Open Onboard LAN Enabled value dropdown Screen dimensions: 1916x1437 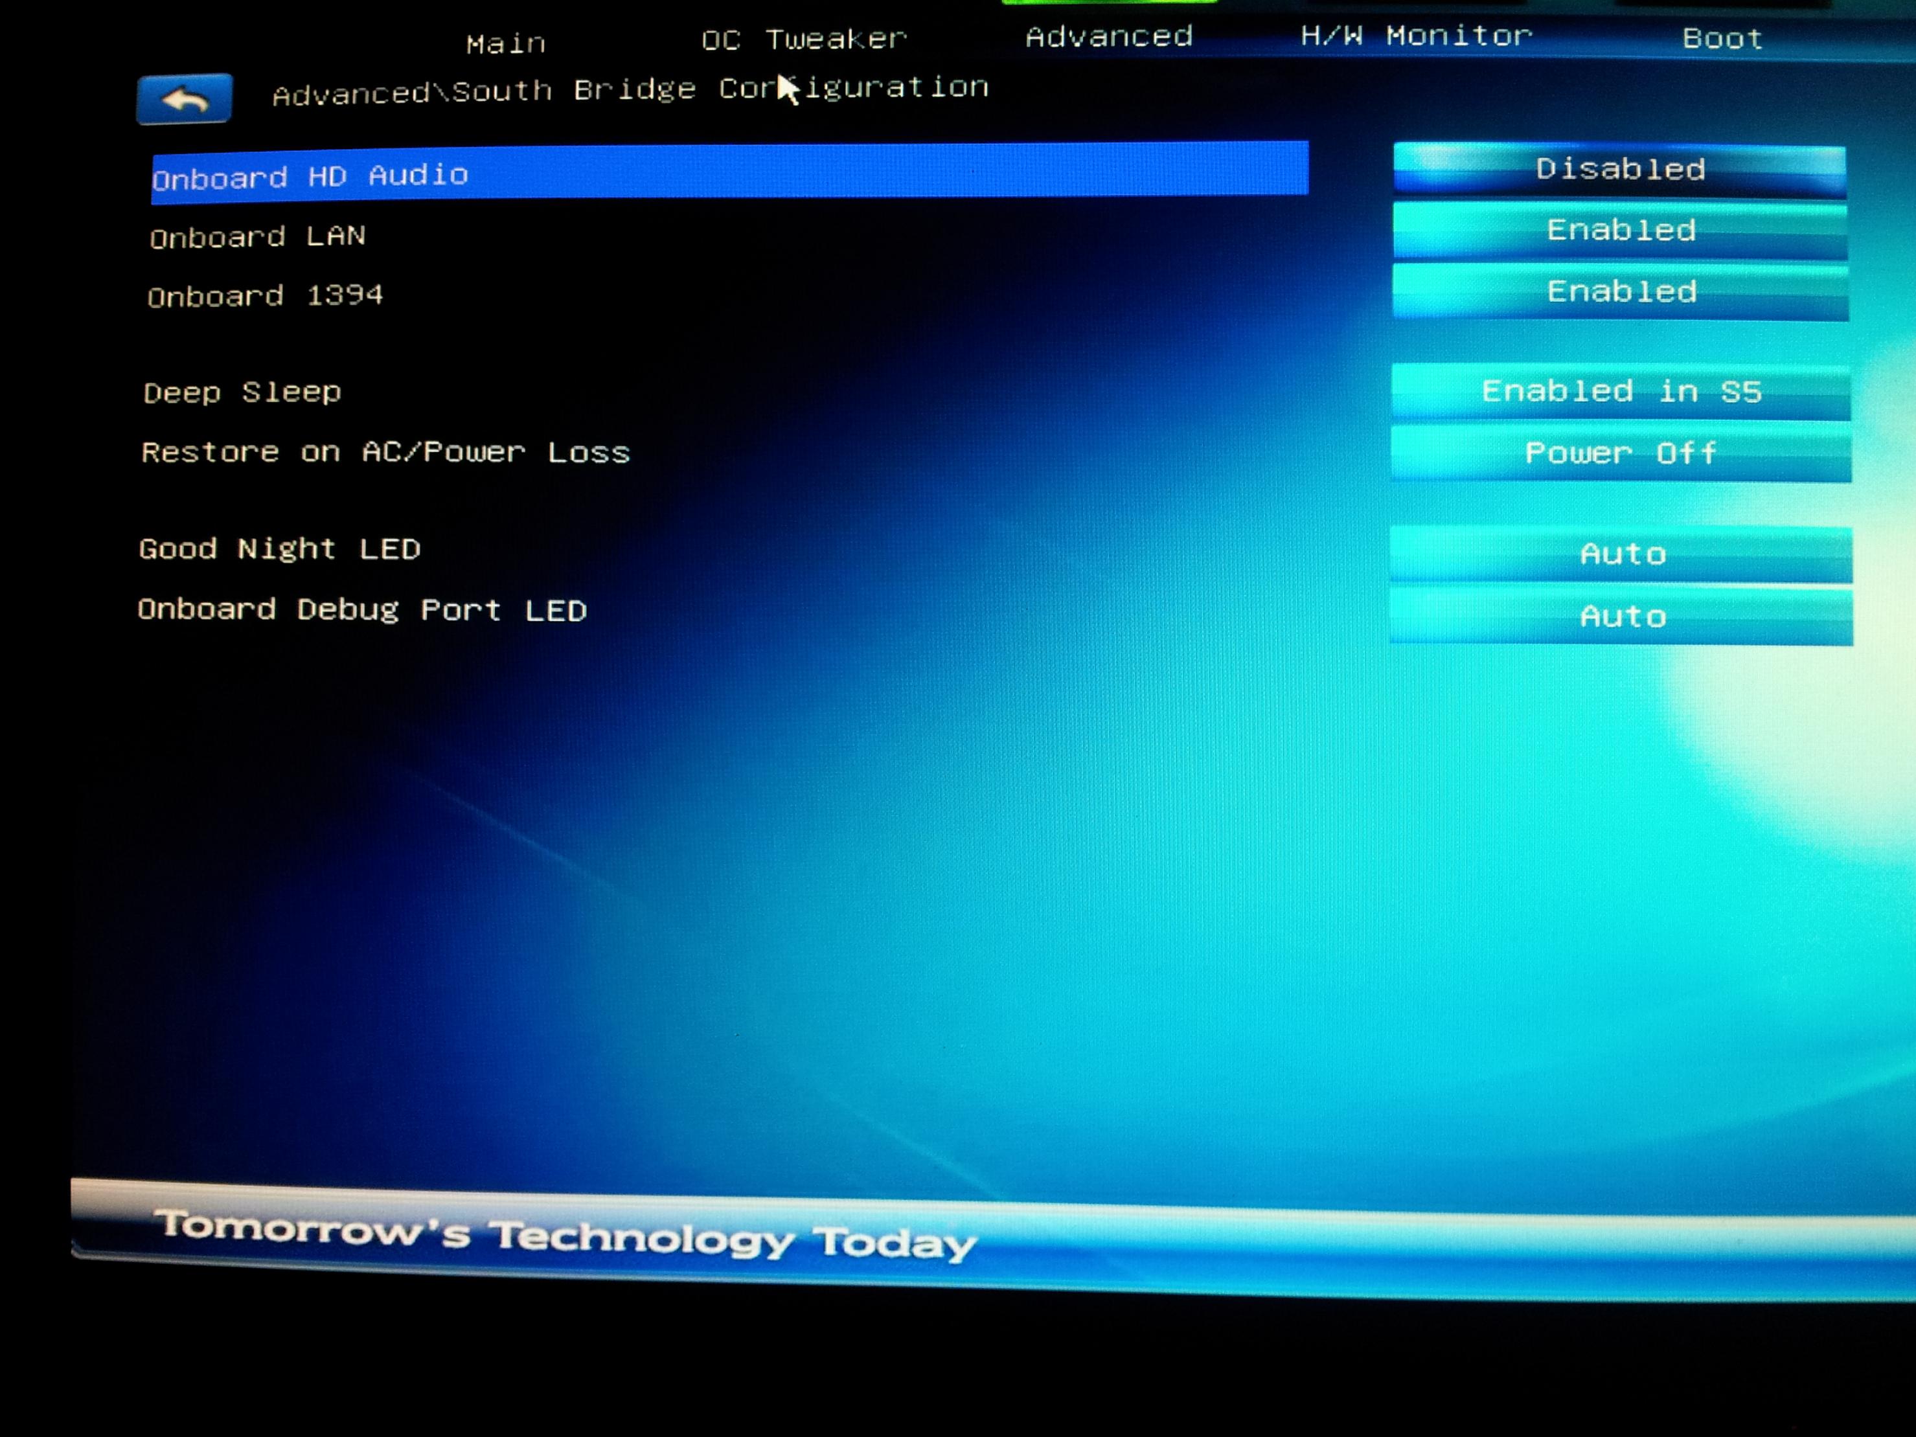[1620, 231]
